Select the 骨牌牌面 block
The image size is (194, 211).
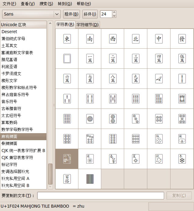click(x=23, y=144)
